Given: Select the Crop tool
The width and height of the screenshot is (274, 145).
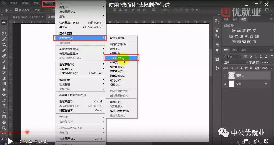Looking at the screenshot, I should pyautogui.click(x=4, y=45).
